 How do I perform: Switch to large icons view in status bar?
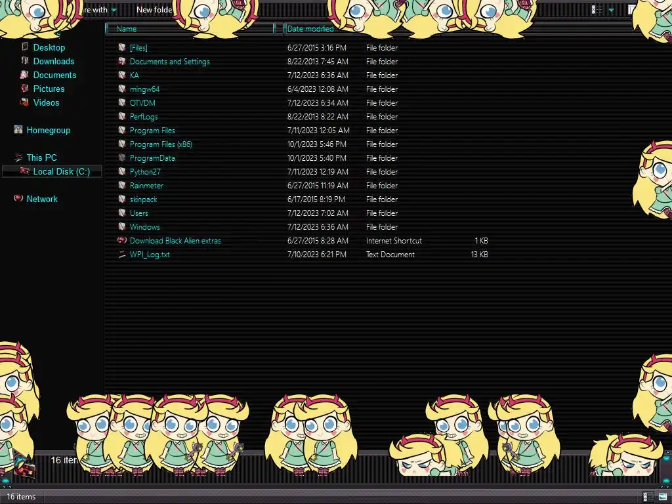(663, 497)
